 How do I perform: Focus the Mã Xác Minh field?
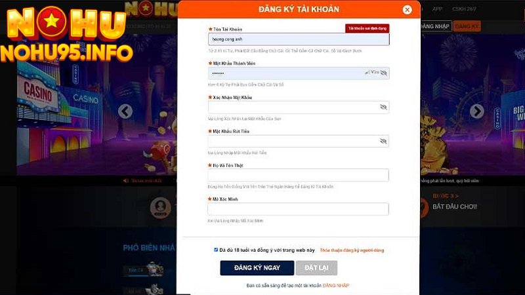pos(298,209)
